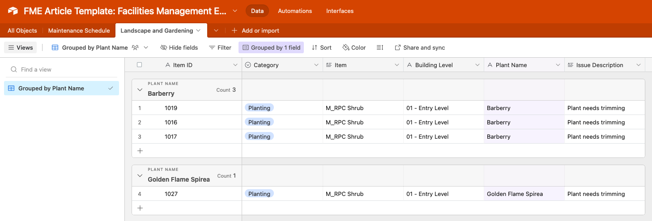Screen dimensions: 652x221
Task: Switch to the Data tab
Action: click(257, 11)
